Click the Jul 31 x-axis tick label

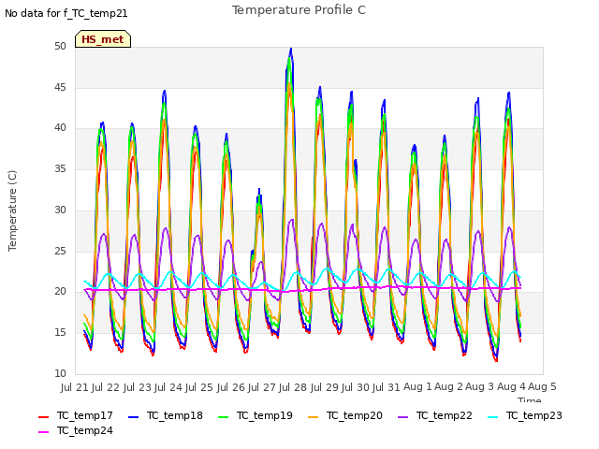387,387
